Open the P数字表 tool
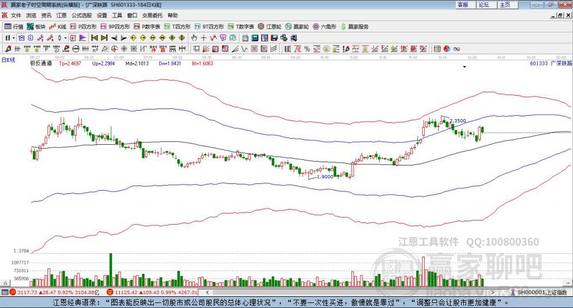573x308 pixels. tap(147, 27)
